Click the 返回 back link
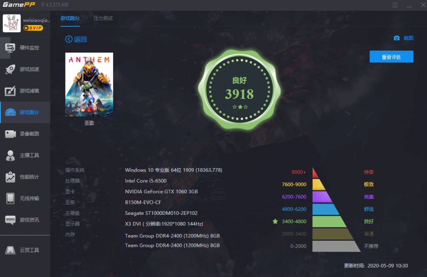 click(x=80, y=39)
